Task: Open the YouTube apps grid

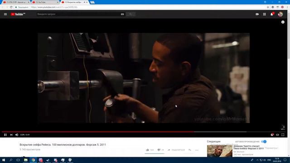Action: click(265, 14)
